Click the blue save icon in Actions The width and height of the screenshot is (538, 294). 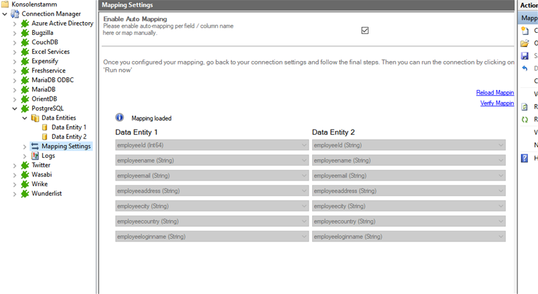525,56
